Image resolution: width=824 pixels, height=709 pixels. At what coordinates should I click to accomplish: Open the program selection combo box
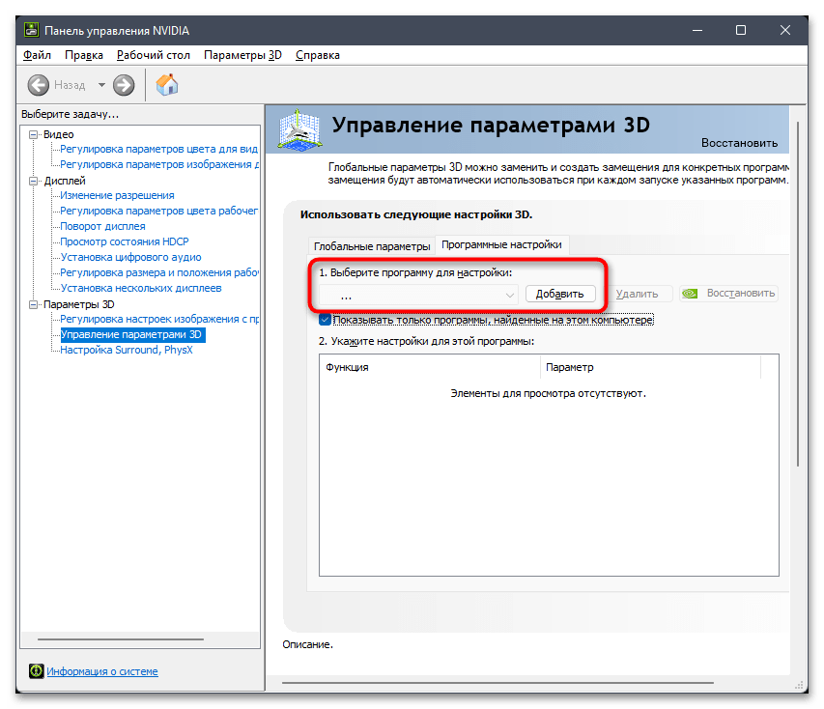click(418, 295)
